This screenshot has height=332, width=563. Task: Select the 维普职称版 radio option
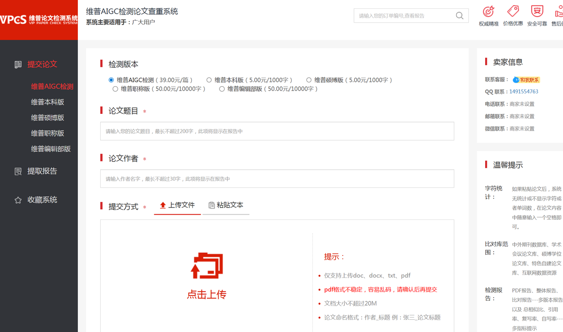tap(115, 89)
